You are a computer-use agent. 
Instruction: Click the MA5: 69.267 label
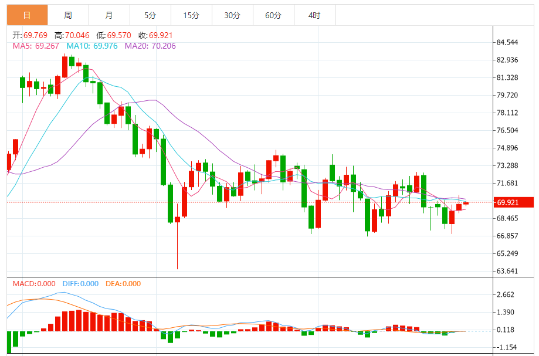[36, 46]
